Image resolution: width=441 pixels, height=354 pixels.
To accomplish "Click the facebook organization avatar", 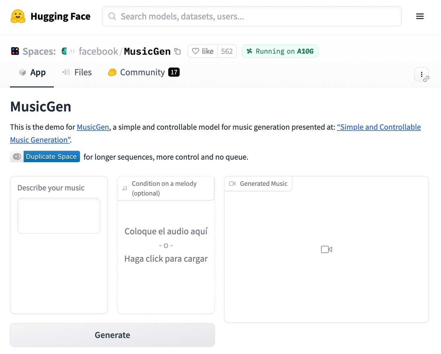I will point(67,51).
